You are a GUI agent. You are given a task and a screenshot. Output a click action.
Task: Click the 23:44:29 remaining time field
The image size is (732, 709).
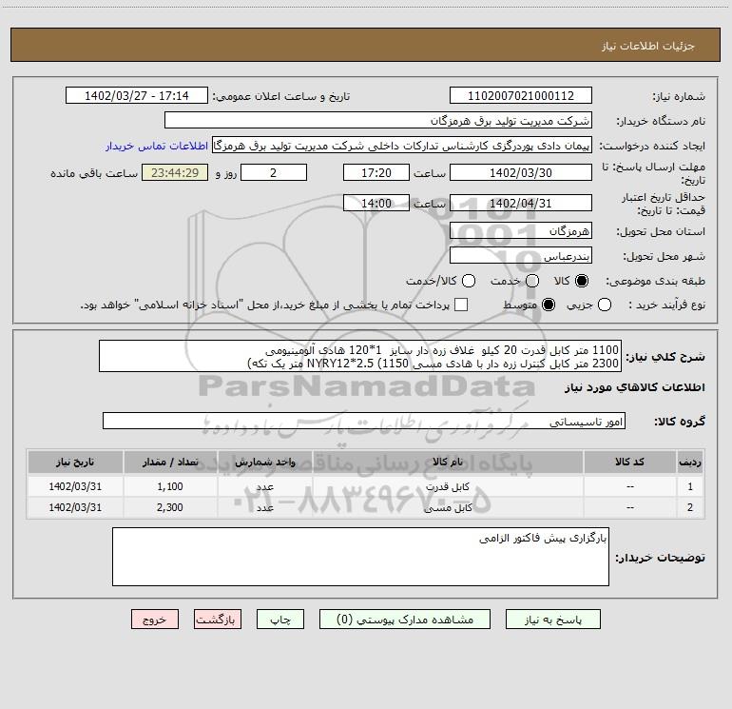175,172
